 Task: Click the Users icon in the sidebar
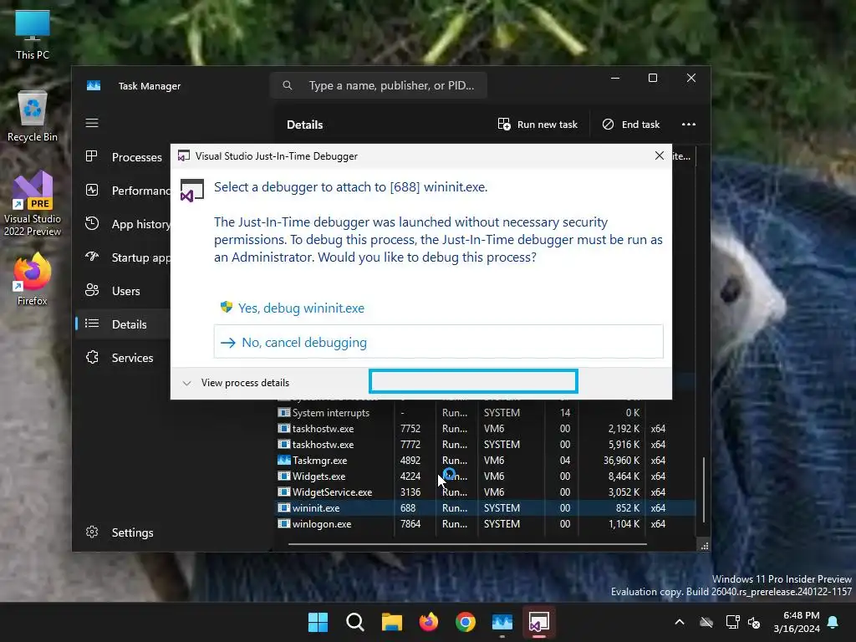click(x=92, y=290)
